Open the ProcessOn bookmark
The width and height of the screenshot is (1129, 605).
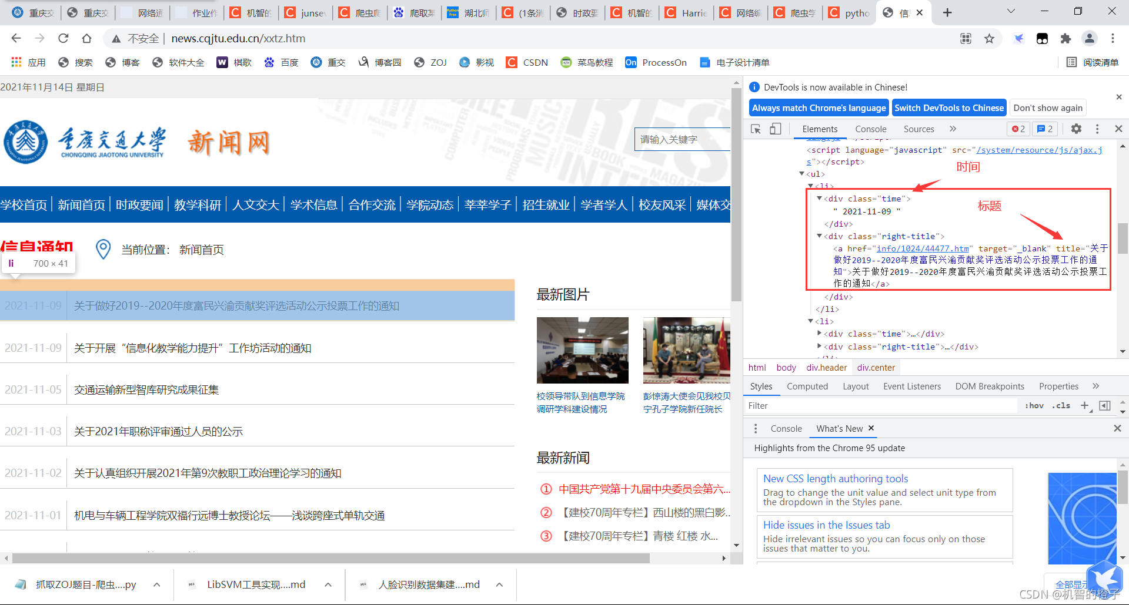(x=656, y=62)
